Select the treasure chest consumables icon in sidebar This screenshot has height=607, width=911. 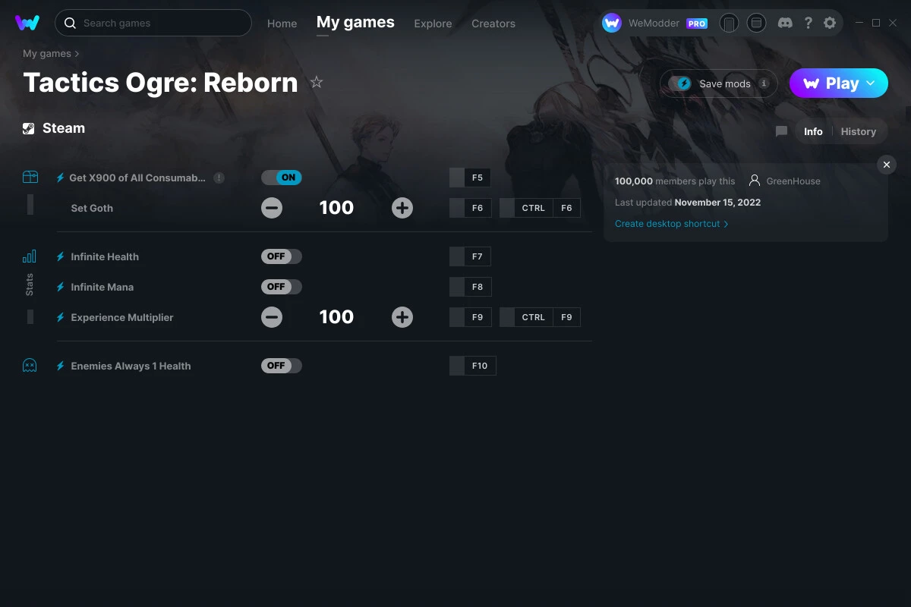(x=30, y=176)
